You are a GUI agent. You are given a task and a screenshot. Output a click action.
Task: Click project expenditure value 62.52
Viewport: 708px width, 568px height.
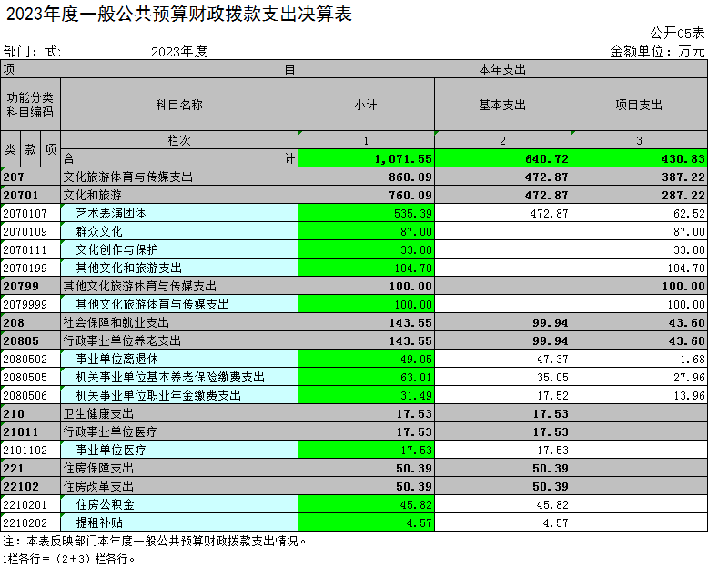pos(639,213)
